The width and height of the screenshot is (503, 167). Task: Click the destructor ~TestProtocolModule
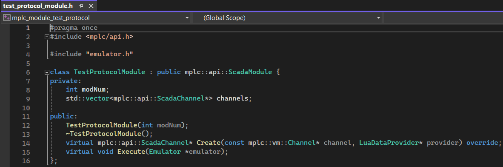(x=103, y=134)
